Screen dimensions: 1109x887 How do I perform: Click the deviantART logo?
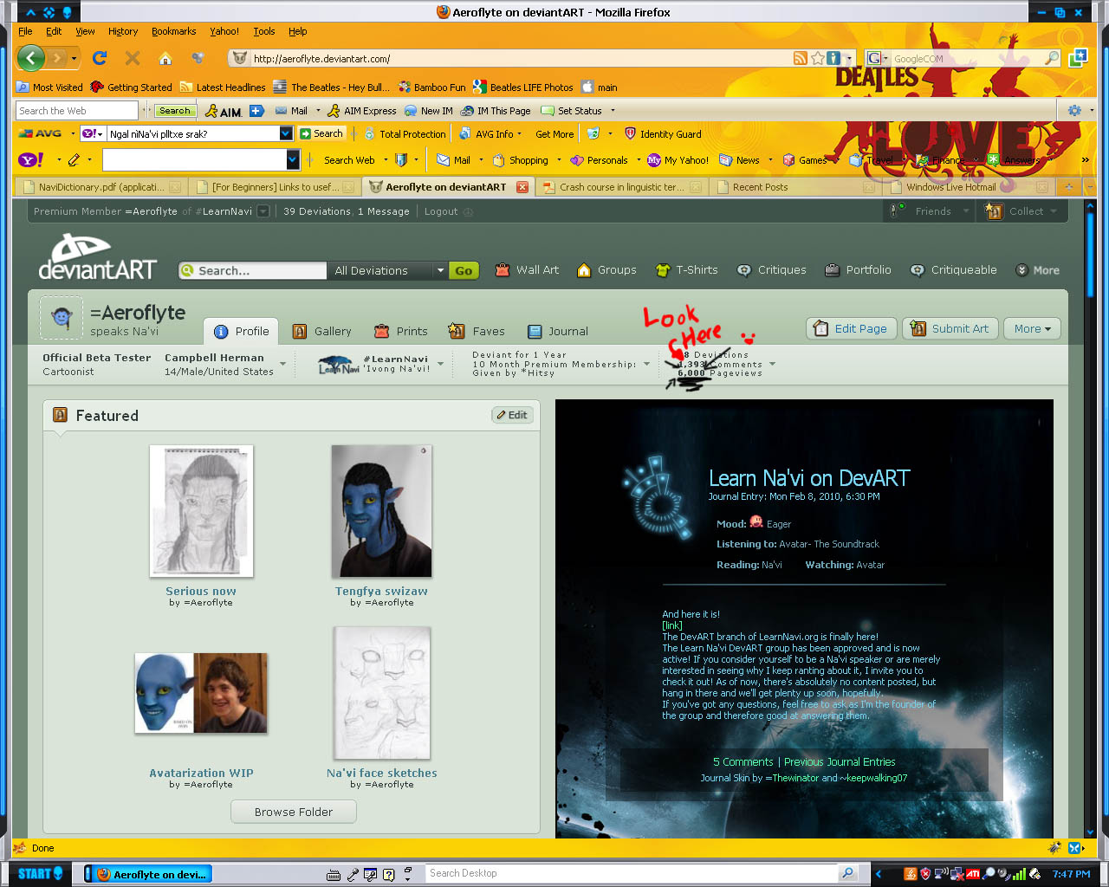pyautogui.click(x=97, y=257)
